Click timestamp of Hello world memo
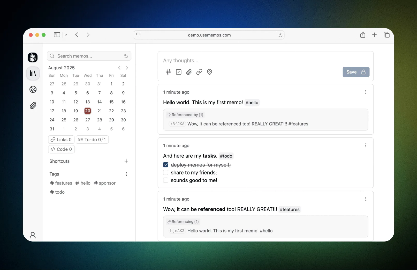This screenshot has height=270, width=417. coord(176,92)
